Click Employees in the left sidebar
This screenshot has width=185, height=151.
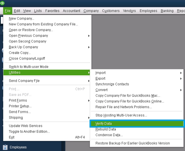[18, 147]
